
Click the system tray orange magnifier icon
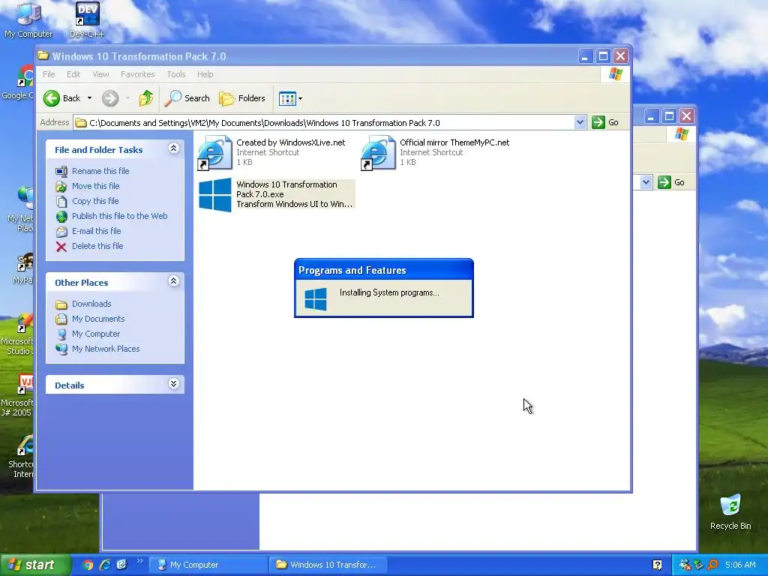[712, 565]
